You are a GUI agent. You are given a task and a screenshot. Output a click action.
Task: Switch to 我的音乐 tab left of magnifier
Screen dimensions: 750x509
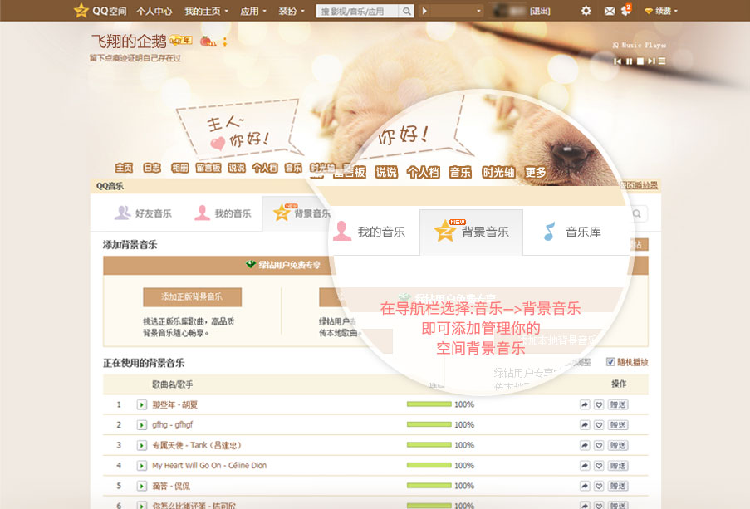tap(223, 213)
